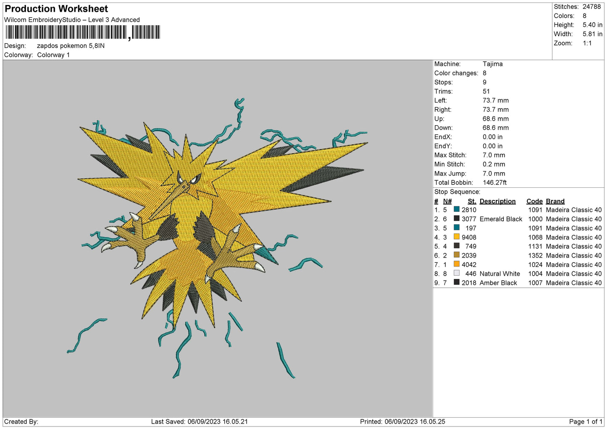The image size is (607, 429).
Task: Click the width value '5.81 in'
Action: pos(592,34)
